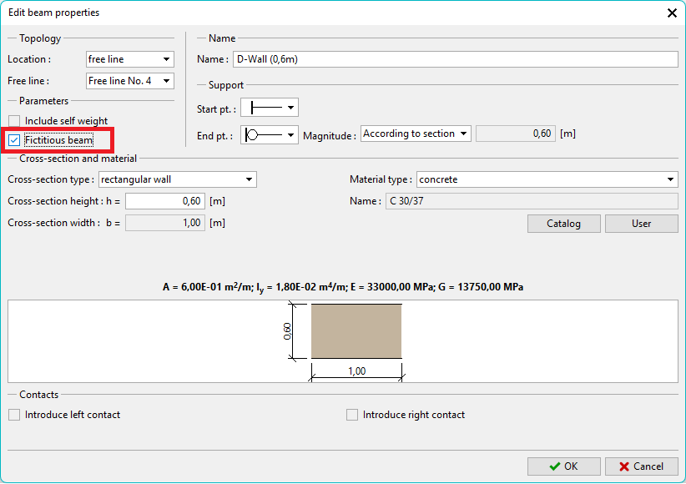The width and height of the screenshot is (686, 484).
Task: Enable the Include self weight checkbox
Action: tap(14, 121)
